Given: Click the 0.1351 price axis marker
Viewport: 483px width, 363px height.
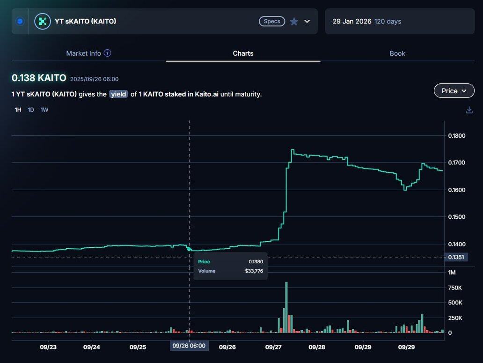Looking at the screenshot, I should [x=456, y=257].
